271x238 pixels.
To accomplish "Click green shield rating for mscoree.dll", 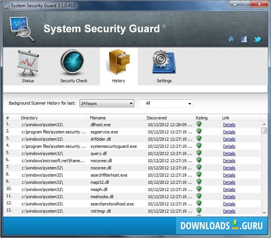I will [199, 168].
